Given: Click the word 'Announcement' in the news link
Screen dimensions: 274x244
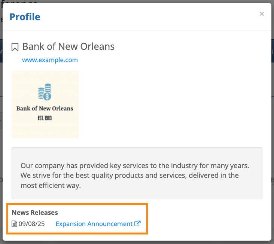Looking at the screenshot, I should pos(110,224).
